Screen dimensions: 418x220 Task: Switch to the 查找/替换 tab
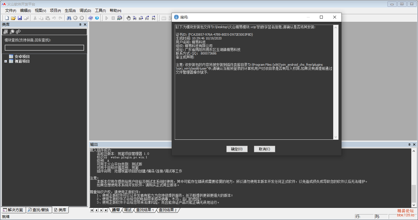(x=39, y=210)
